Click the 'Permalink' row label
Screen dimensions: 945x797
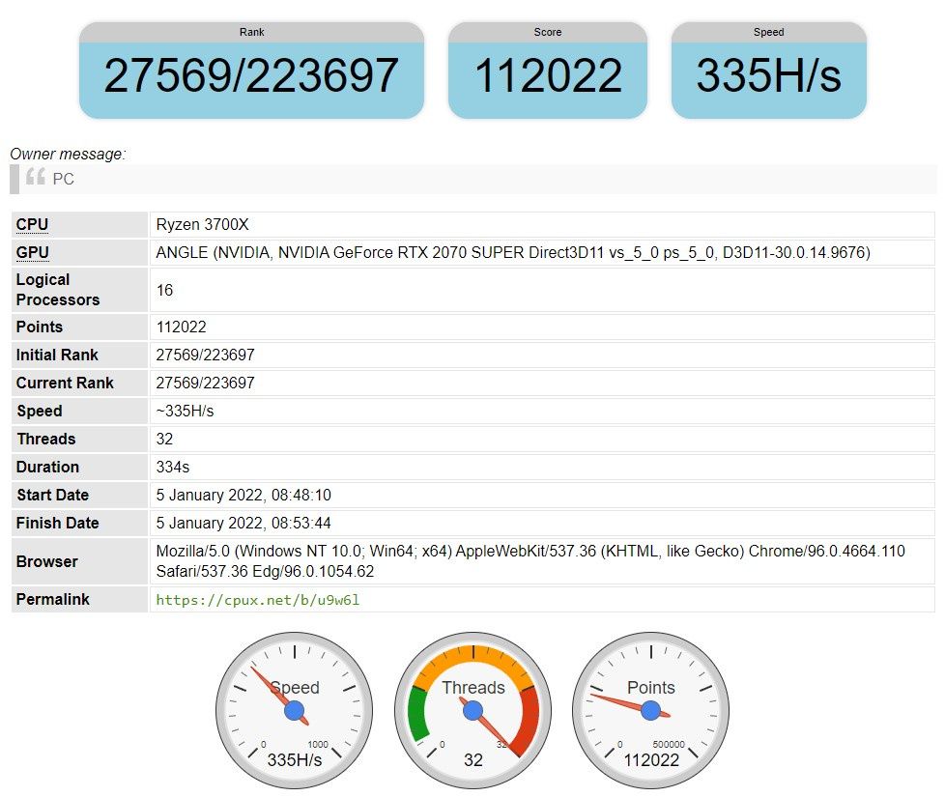coord(52,599)
